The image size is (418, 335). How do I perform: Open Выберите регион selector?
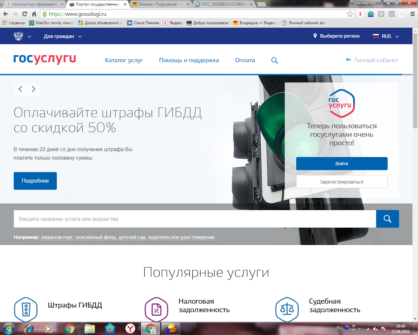coord(336,36)
